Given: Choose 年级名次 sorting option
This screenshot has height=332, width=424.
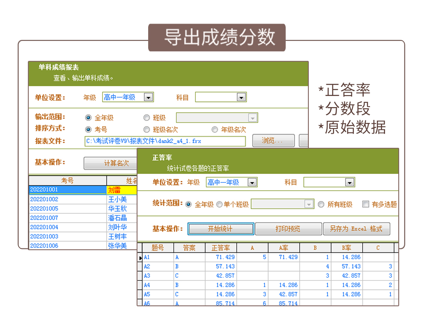Looking at the screenshot, I should [215, 130].
